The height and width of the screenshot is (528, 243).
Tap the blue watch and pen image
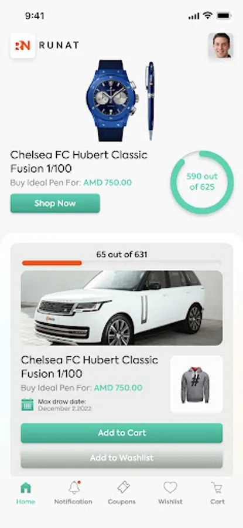(x=121, y=101)
